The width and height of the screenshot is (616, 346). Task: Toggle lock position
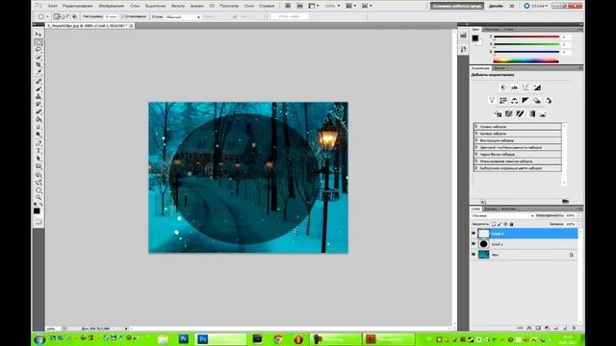(x=505, y=224)
